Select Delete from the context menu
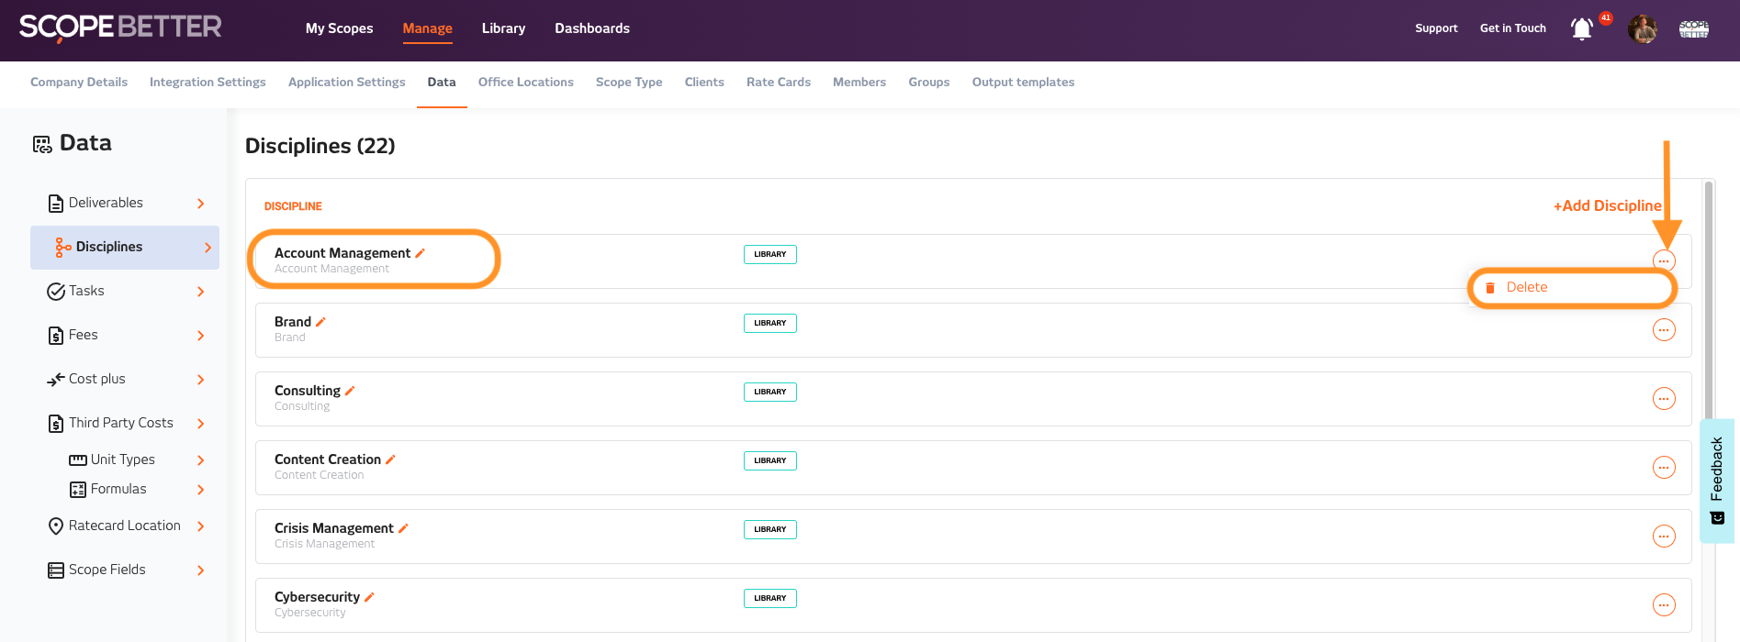This screenshot has width=1740, height=642. tap(1526, 288)
